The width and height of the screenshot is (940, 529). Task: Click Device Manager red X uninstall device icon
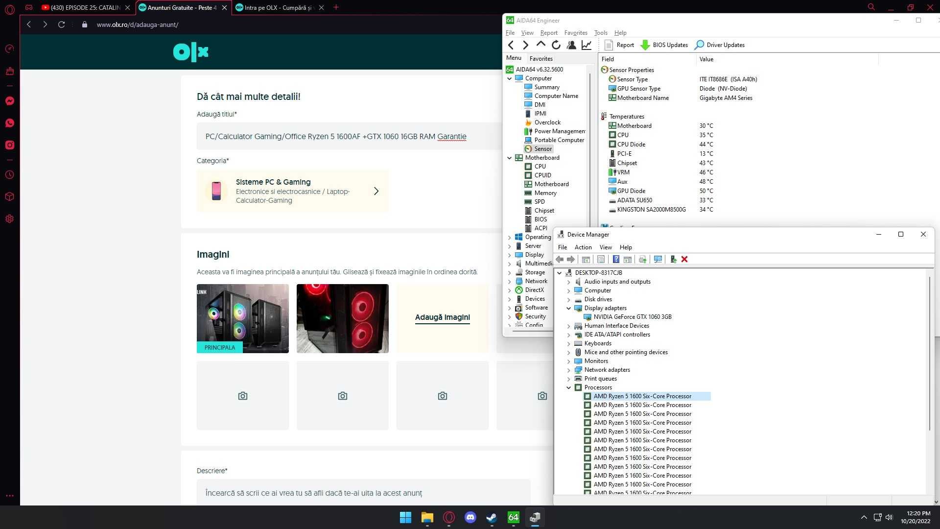click(x=684, y=260)
